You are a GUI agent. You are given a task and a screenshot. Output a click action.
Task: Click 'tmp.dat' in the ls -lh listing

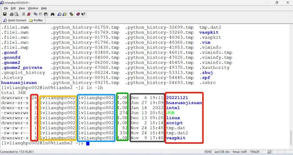(x=176, y=128)
